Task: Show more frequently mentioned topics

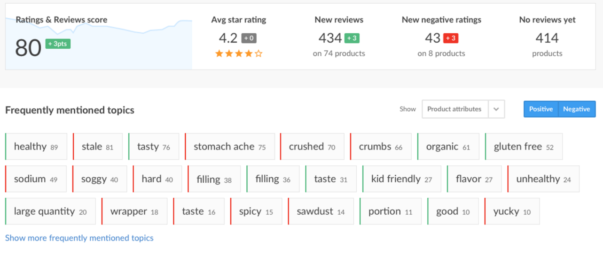Action: 79,238
